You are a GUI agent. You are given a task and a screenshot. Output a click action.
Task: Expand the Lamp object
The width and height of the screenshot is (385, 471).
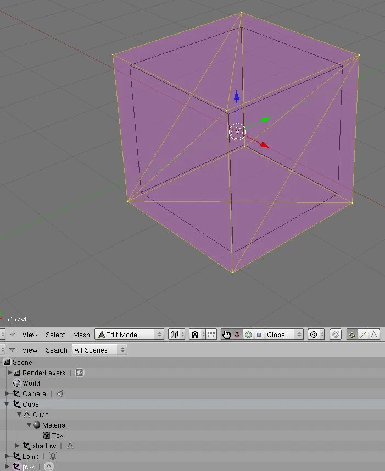7,456
